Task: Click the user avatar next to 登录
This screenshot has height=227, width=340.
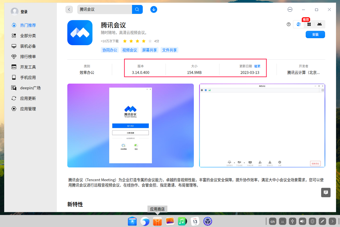Action: tap(14, 11)
